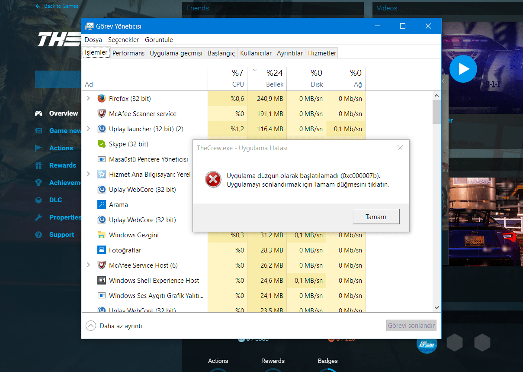Click the Windows Ses Aygıtı Grafik icon
This screenshot has height=372, width=523.
click(102, 295)
